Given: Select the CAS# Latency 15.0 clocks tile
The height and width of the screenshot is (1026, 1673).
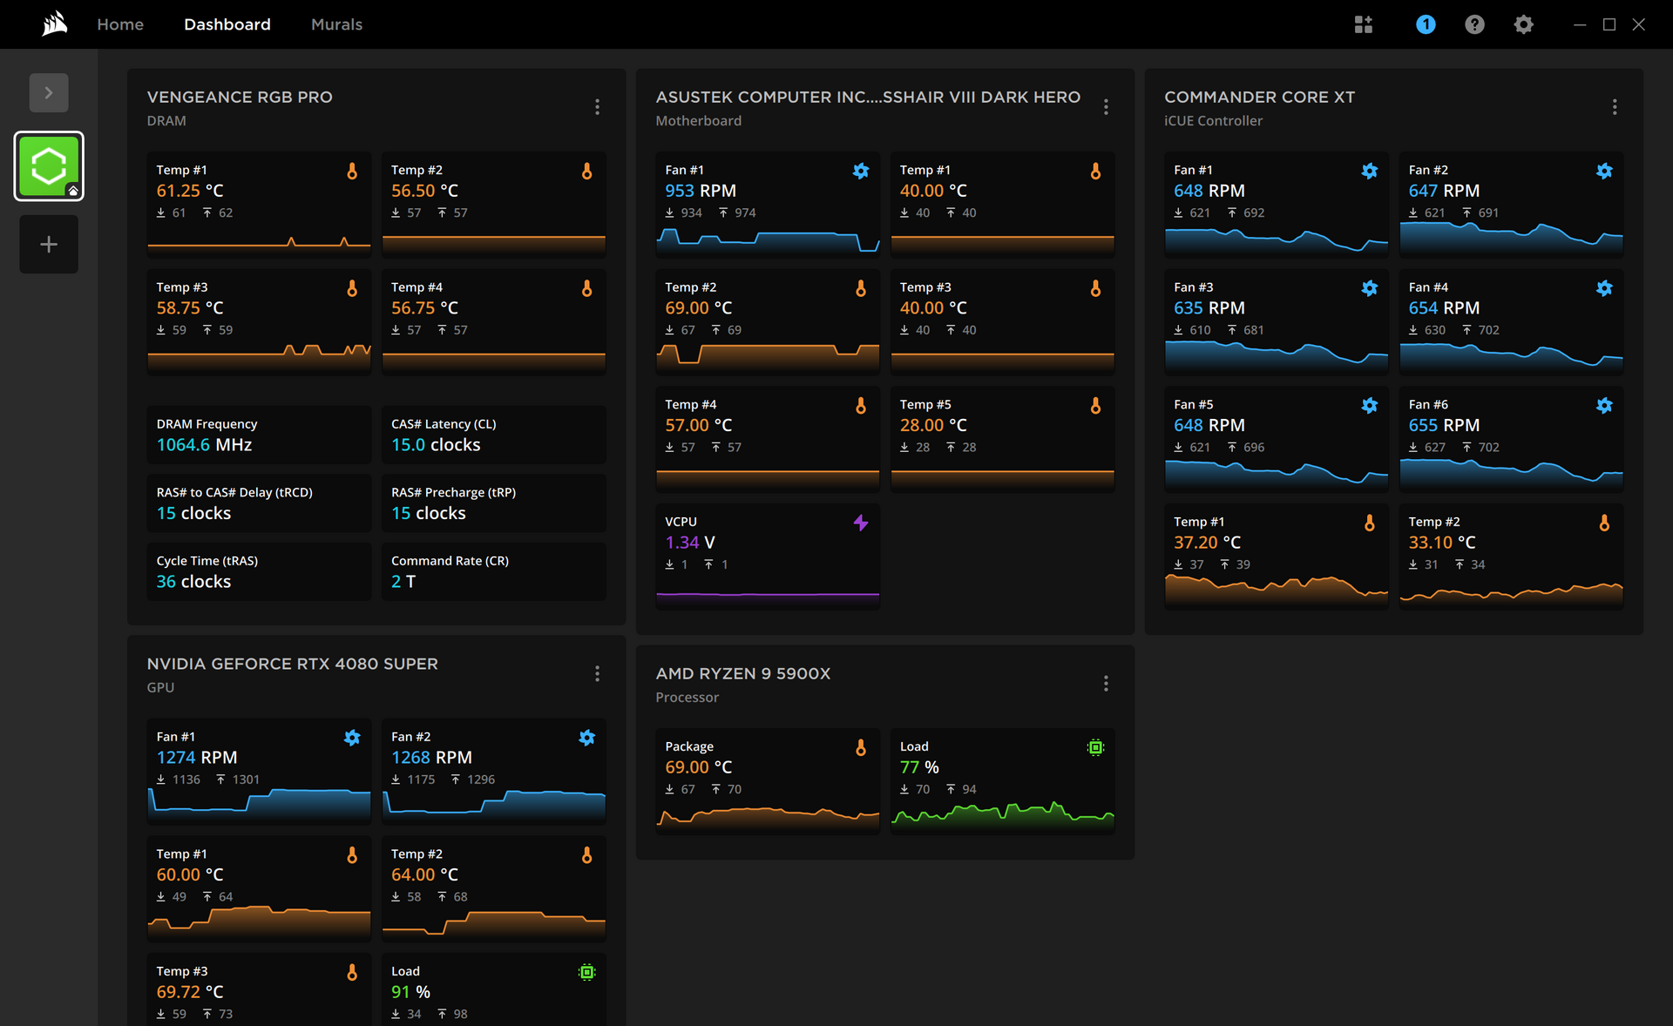Looking at the screenshot, I should 494,435.
